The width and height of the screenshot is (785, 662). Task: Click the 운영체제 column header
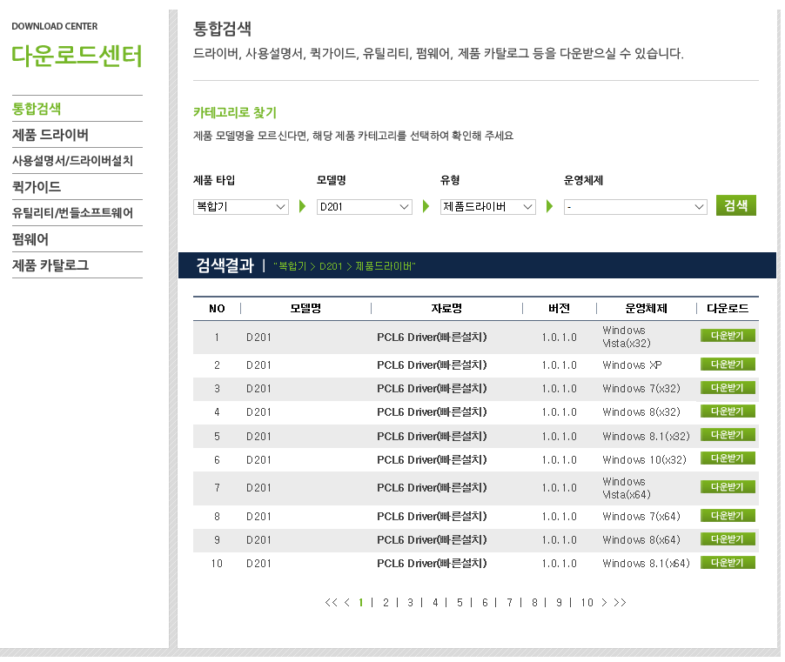647,308
